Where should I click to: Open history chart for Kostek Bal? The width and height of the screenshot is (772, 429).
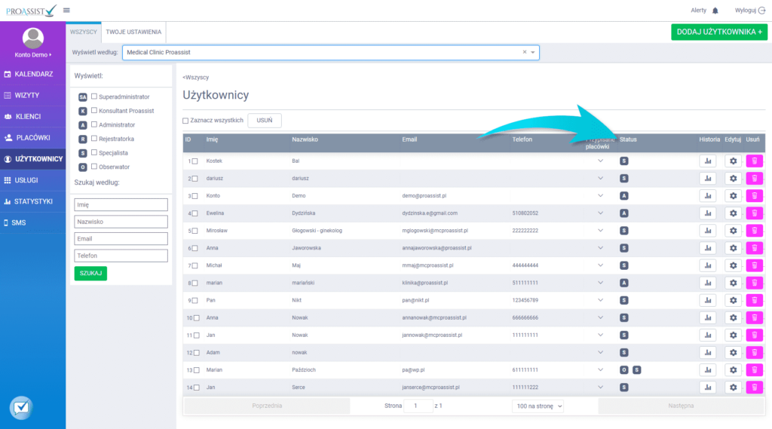[707, 161]
